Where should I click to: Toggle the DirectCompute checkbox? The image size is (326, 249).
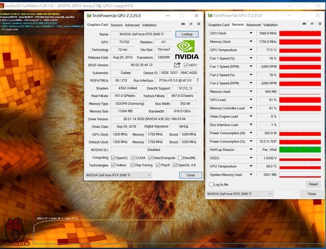(x=151, y=158)
